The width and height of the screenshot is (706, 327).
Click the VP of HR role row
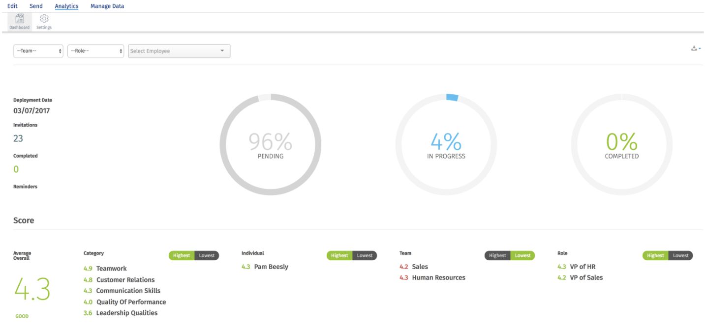pyautogui.click(x=576, y=267)
